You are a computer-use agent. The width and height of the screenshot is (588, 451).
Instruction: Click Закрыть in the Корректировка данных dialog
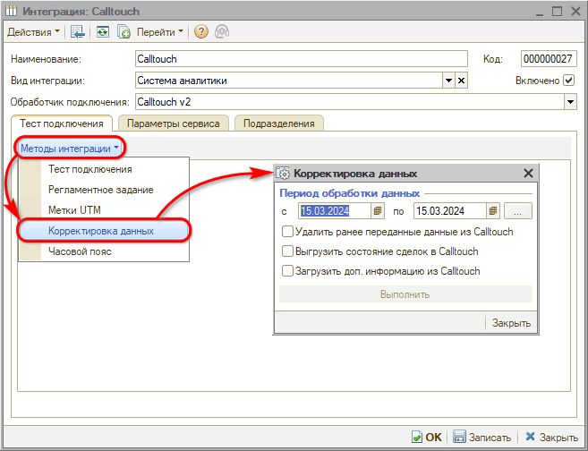511,323
